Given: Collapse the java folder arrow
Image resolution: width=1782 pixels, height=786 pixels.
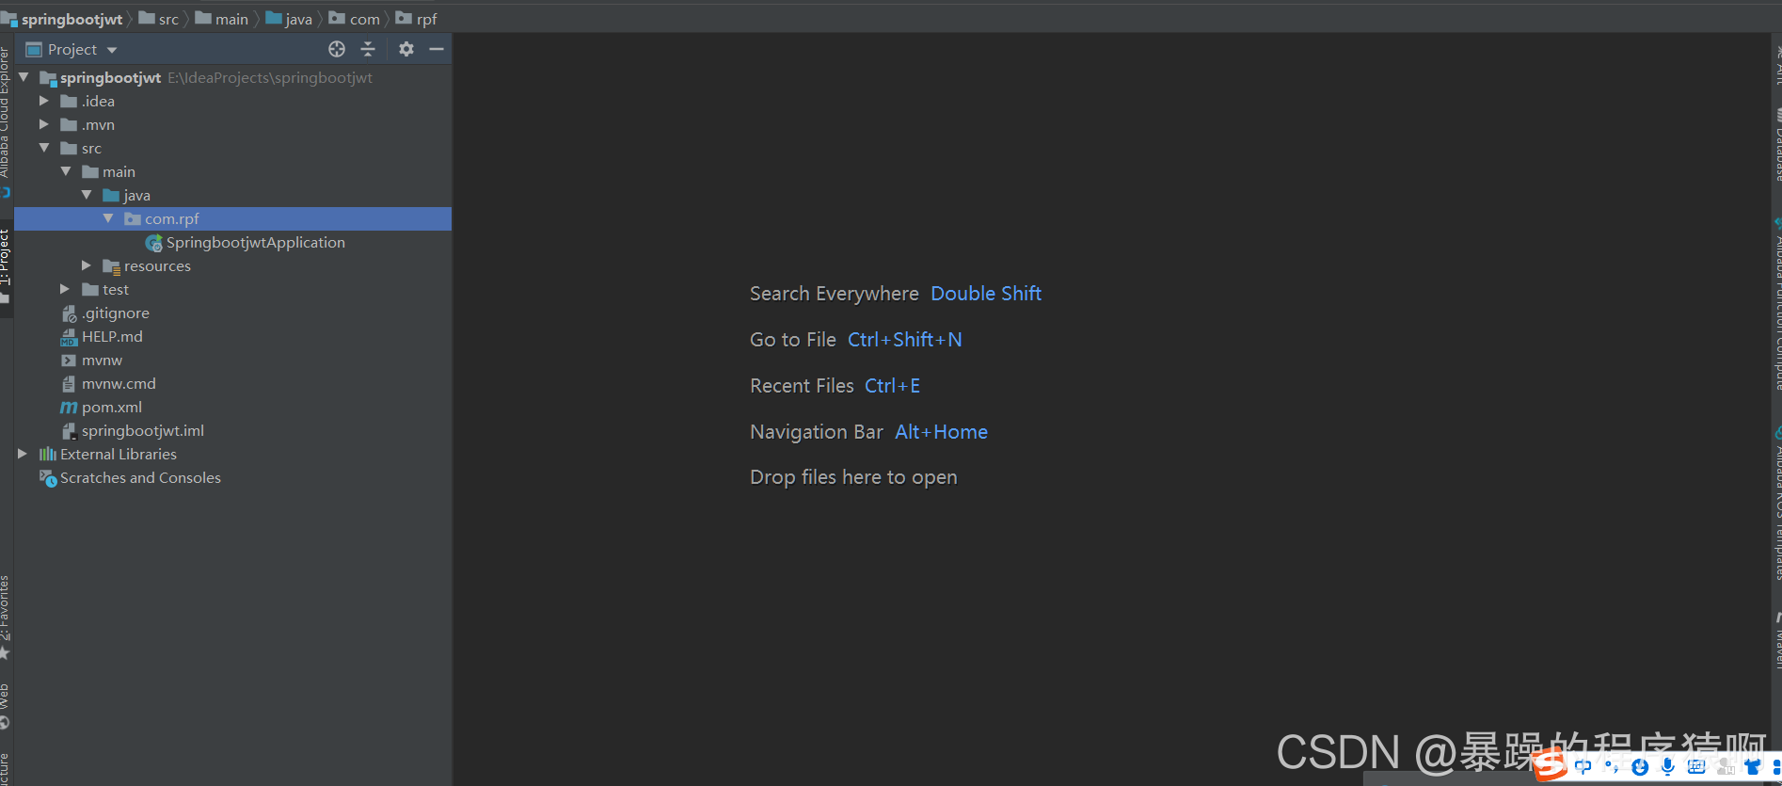Looking at the screenshot, I should [87, 195].
